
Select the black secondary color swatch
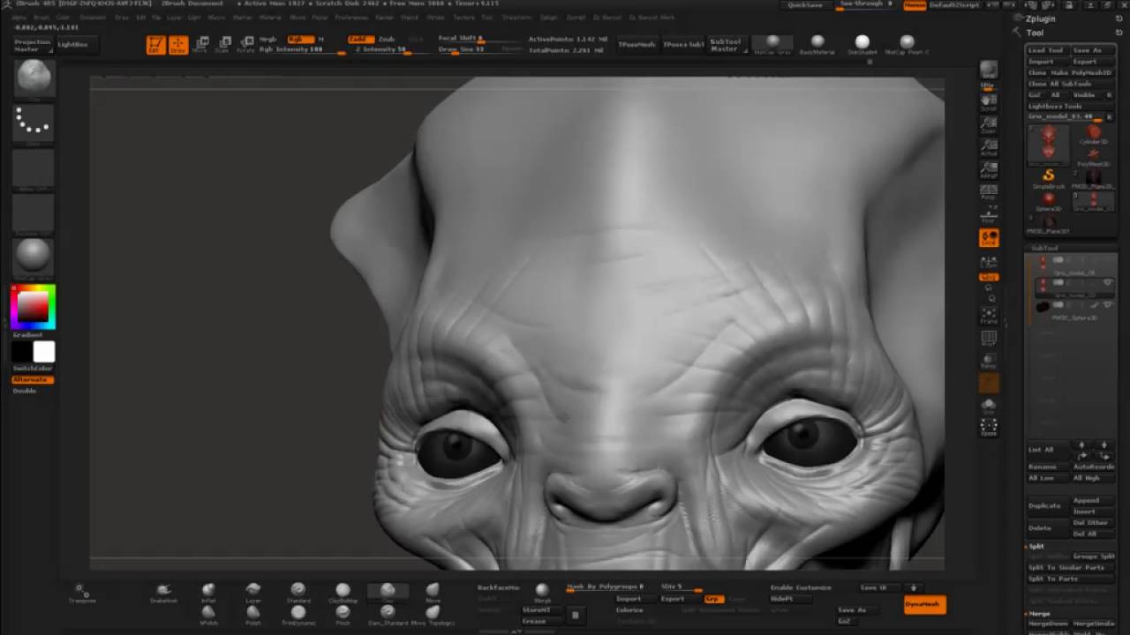click(22, 352)
